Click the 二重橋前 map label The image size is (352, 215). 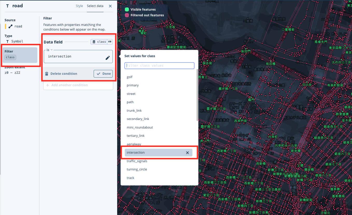click(288, 30)
